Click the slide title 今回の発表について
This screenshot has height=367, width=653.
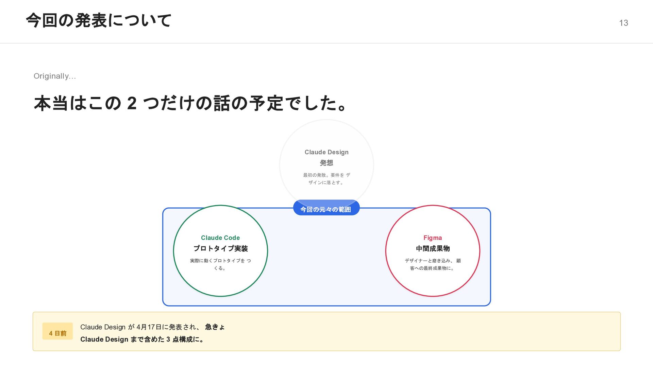(99, 20)
